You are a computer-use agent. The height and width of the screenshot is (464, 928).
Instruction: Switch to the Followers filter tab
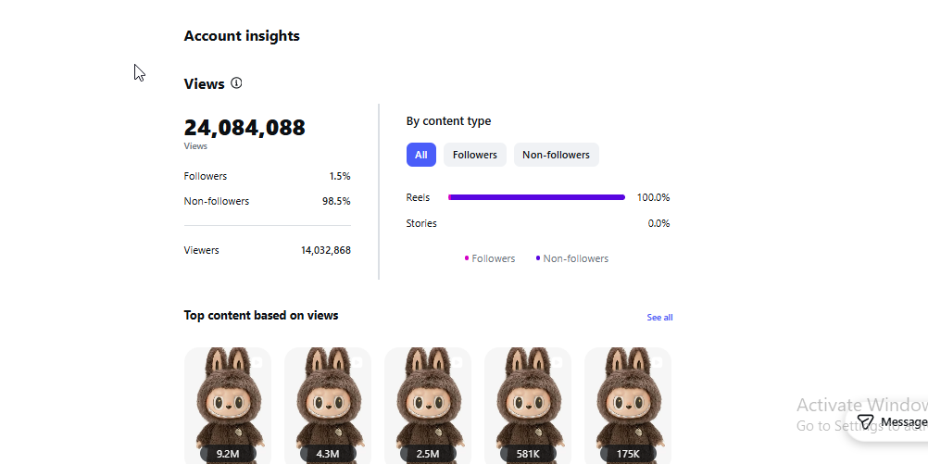coord(475,155)
